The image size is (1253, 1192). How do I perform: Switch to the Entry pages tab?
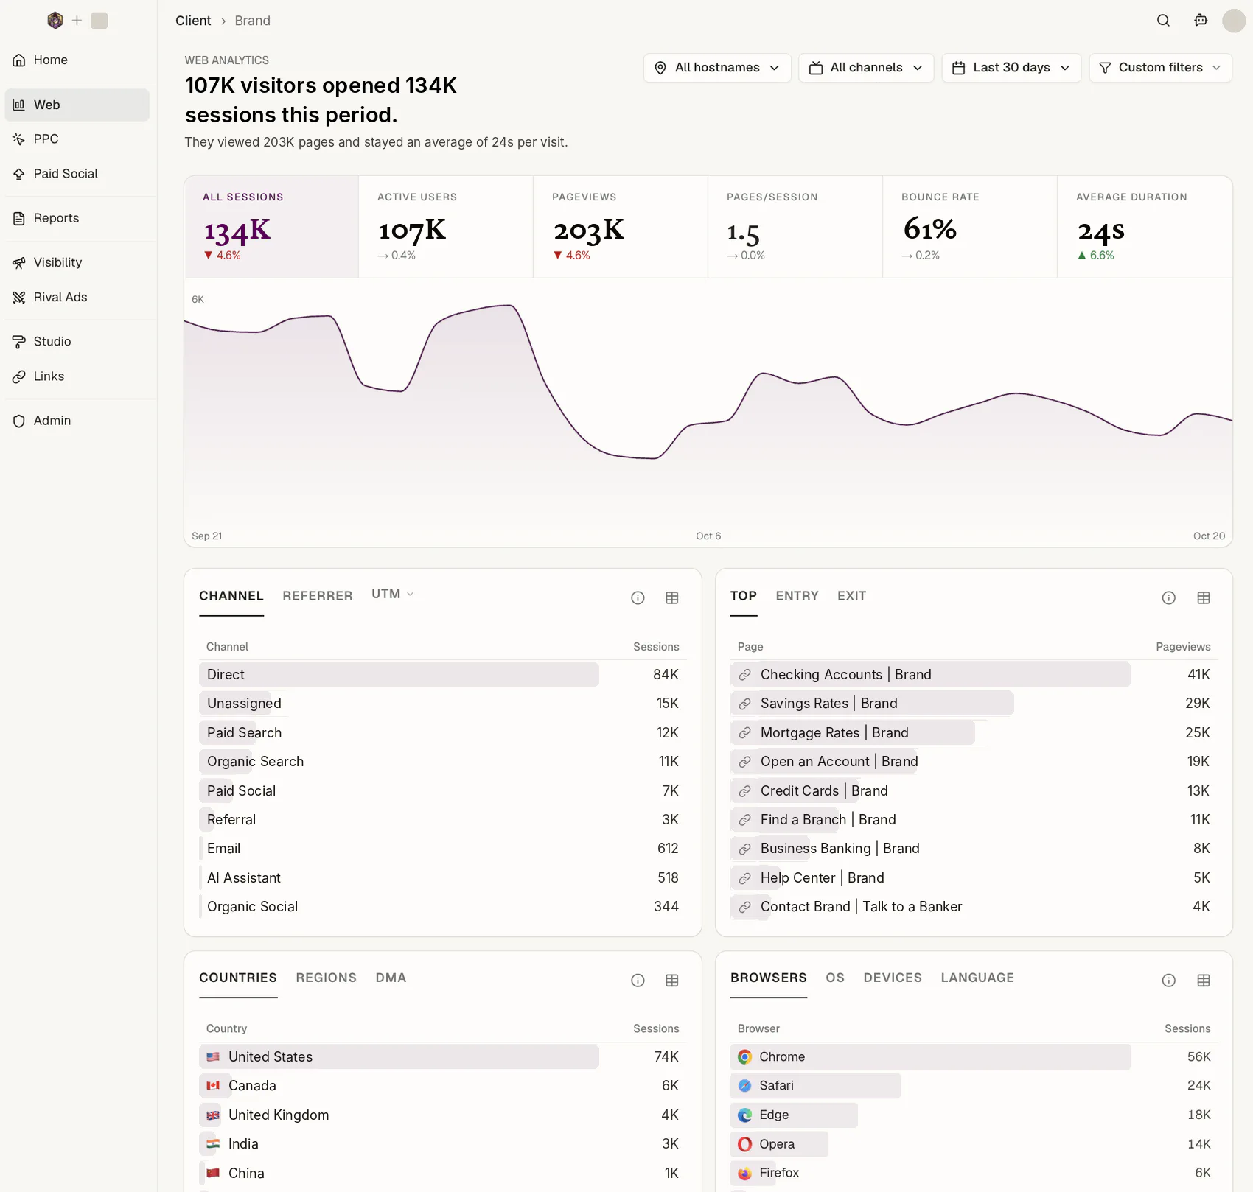(797, 596)
